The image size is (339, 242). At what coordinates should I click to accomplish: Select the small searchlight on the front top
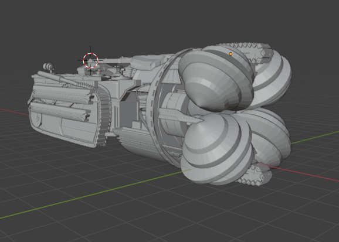[x=49, y=67]
